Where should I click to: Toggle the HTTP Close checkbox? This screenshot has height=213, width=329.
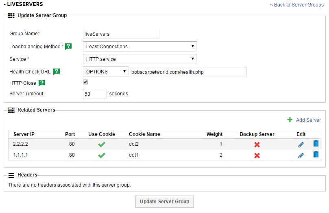[85, 82]
